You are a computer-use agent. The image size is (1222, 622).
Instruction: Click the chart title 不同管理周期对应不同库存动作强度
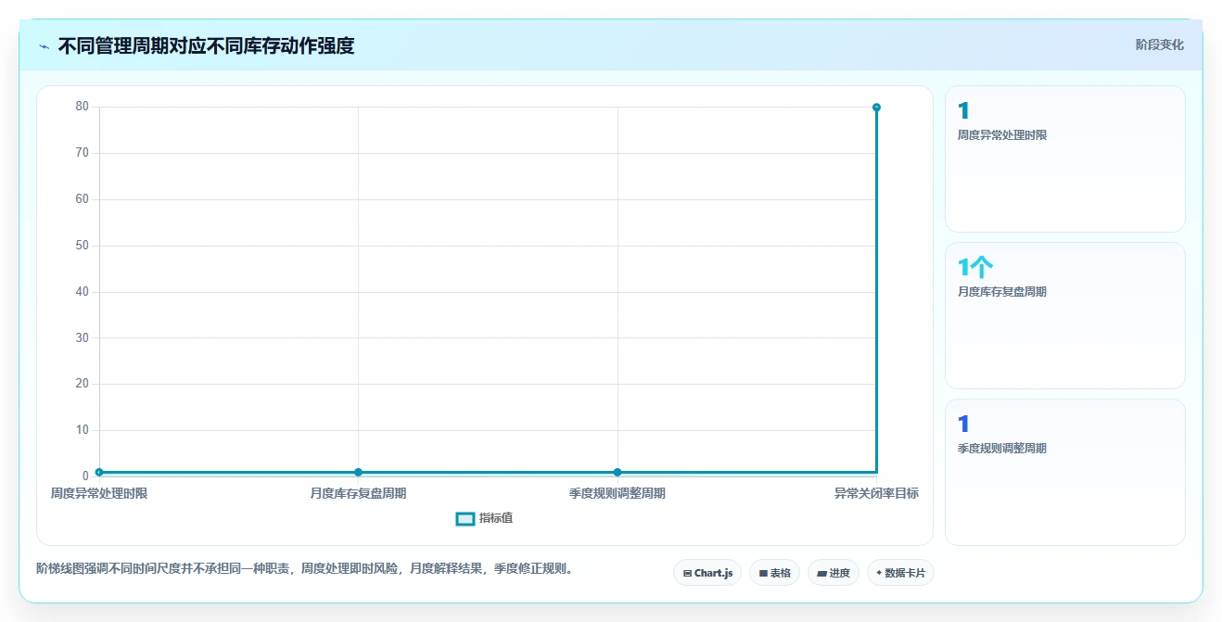click(206, 45)
